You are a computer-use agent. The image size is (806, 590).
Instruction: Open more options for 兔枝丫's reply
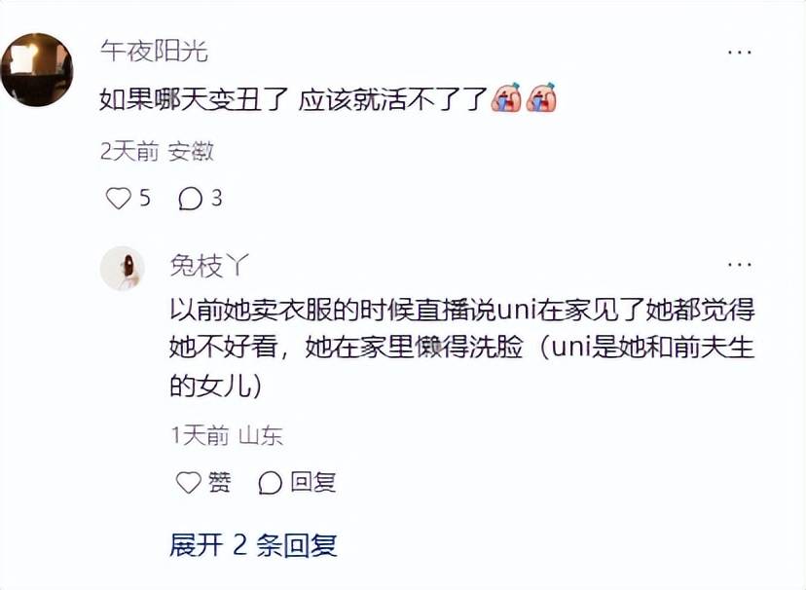pyautogui.click(x=740, y=265)
